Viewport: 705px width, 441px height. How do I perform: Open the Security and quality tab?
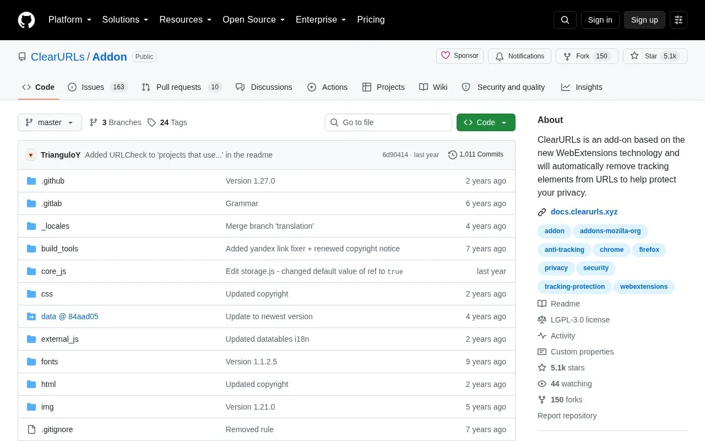click(503, 87)
